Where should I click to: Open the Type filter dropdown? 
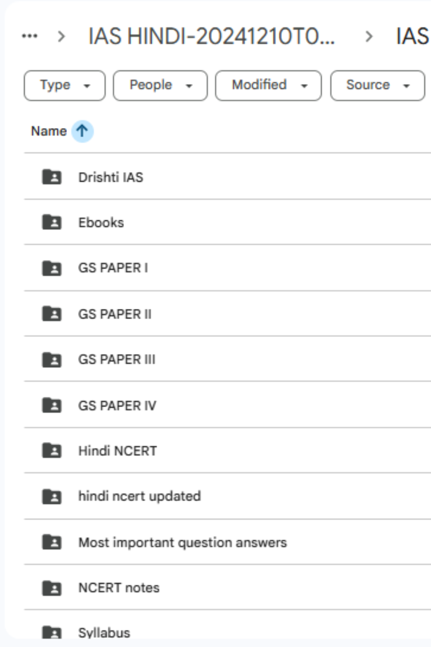(65, 85)
